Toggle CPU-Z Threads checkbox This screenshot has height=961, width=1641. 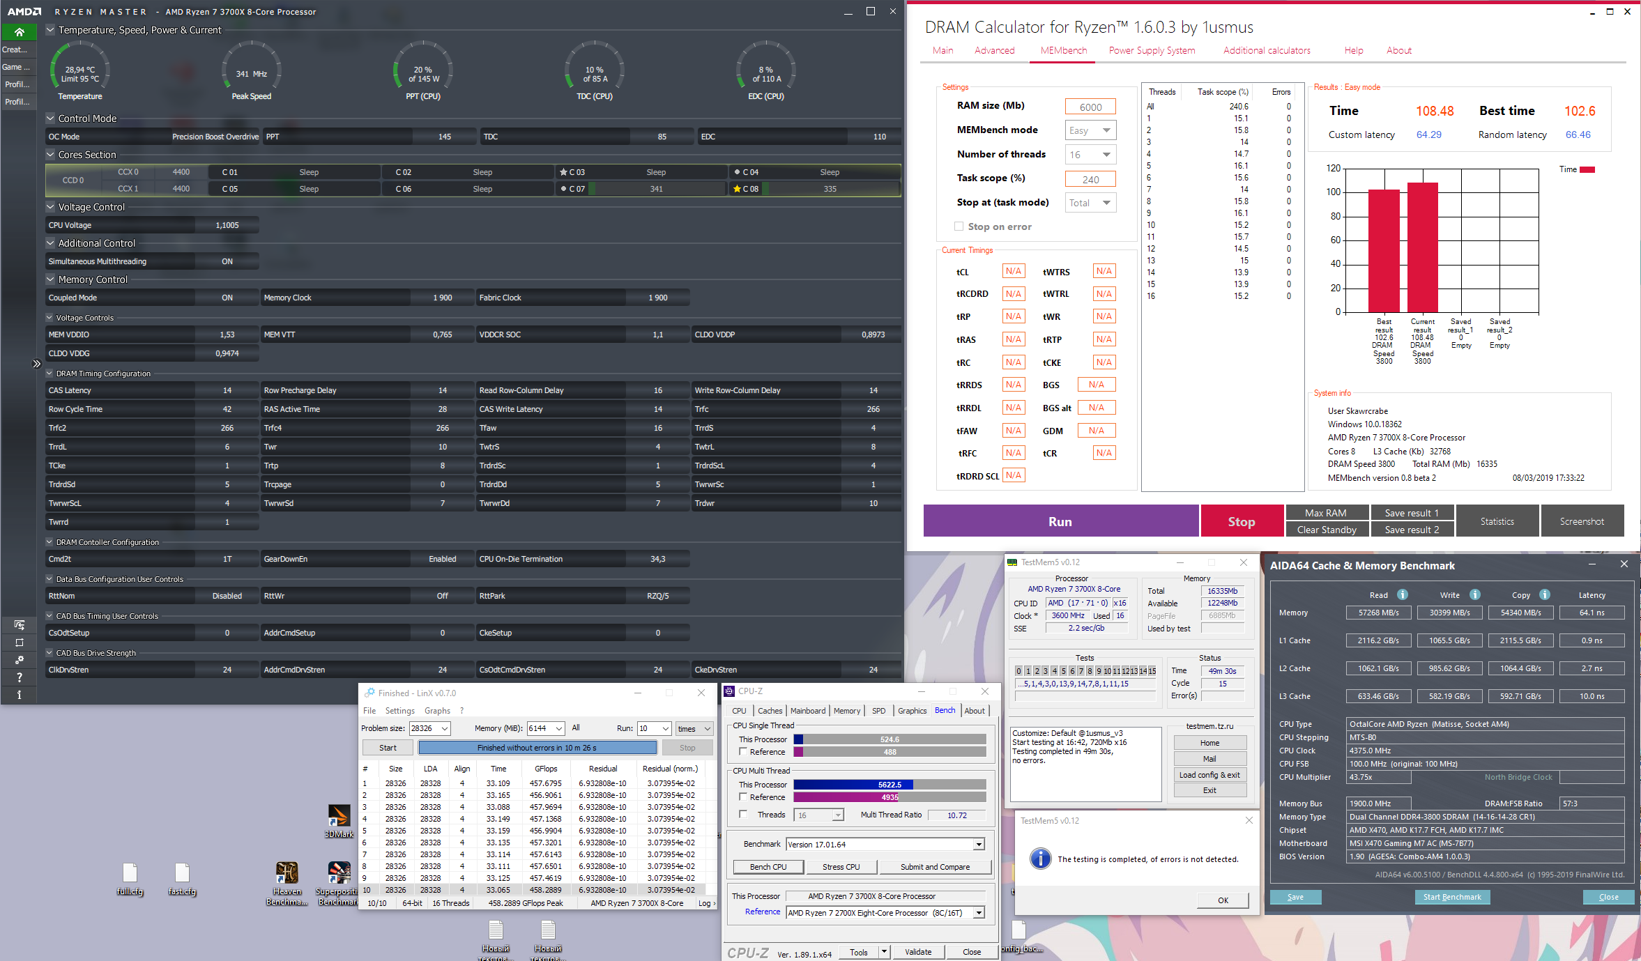coord(743,814)
